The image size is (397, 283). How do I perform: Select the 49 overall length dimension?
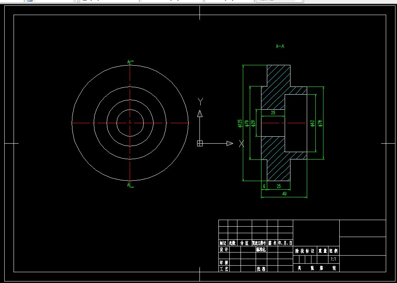tap(284, 194)
